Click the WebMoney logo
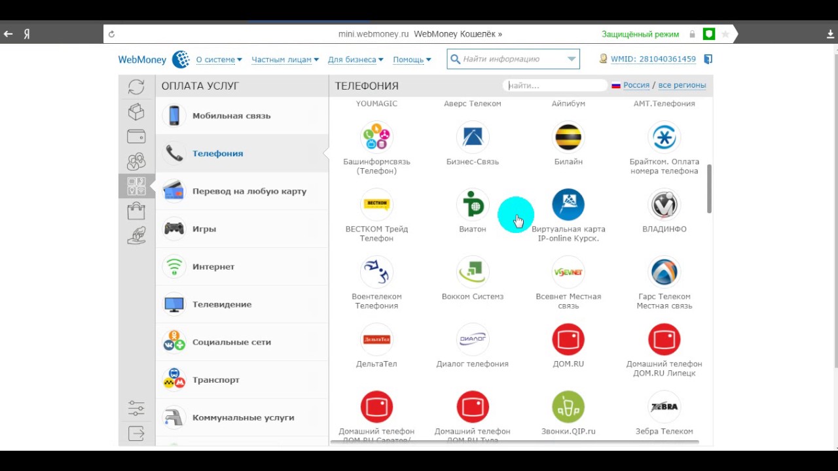The image size is (838, 471). point(154,59)
